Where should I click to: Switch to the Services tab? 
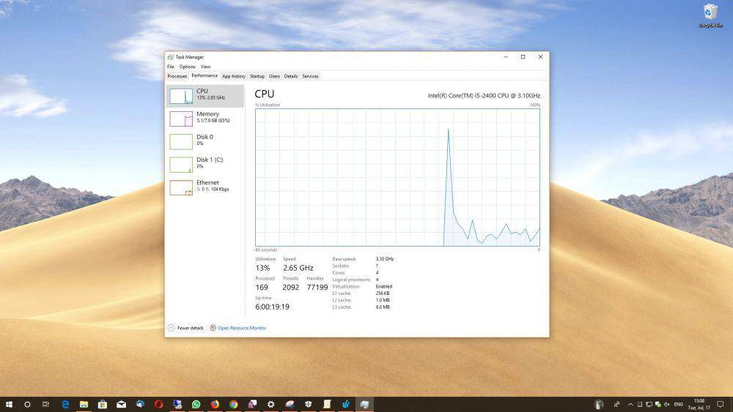click(310, 76)
